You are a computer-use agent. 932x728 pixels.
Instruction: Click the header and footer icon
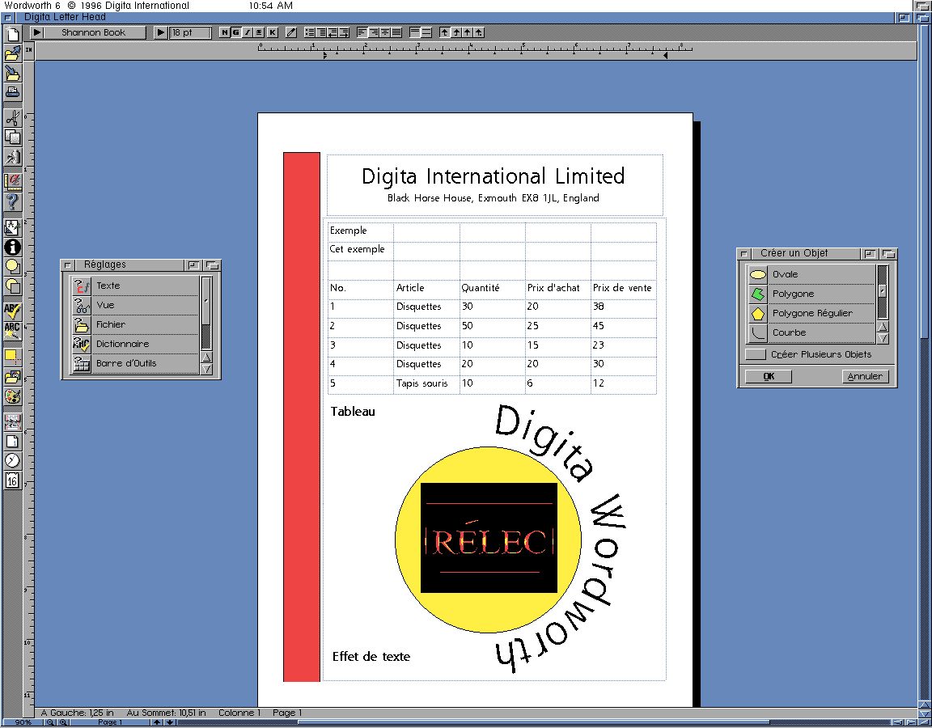coord(12,421)
